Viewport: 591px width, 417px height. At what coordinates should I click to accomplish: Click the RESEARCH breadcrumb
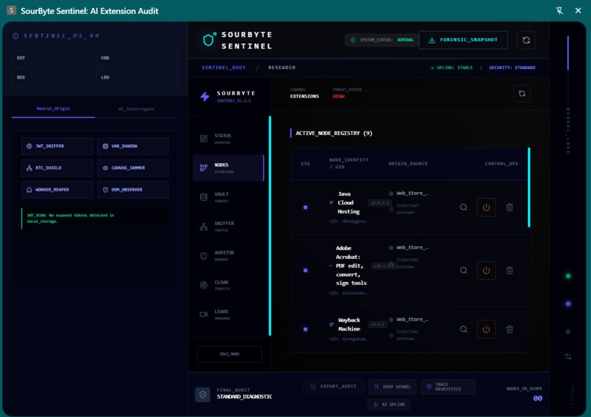point(282,68)
